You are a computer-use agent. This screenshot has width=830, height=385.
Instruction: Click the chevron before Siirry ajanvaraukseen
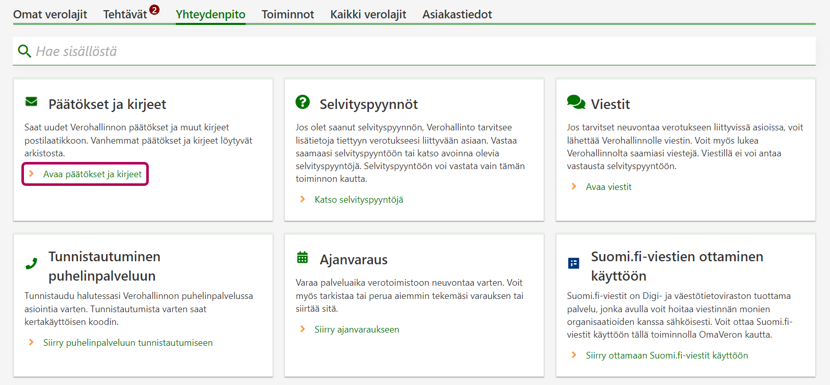pyautogui.click(x=303, y=329)
